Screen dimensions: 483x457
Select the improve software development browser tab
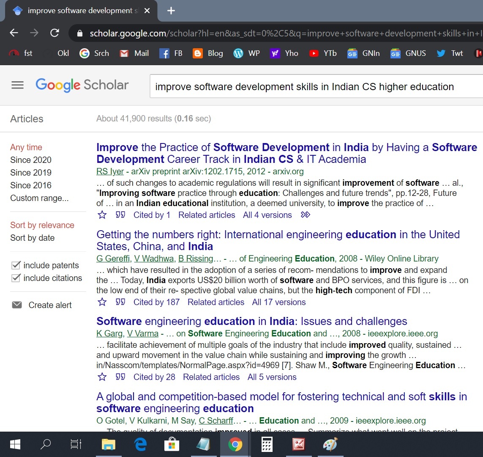(x=80, y=11)
